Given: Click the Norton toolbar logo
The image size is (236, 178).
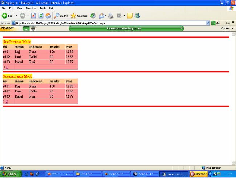Looking at the screenshot, I should pos(7,28).
